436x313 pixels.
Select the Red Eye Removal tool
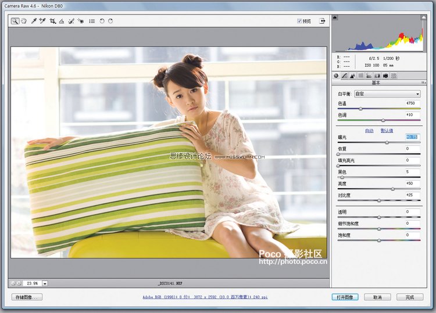point(81,21)
